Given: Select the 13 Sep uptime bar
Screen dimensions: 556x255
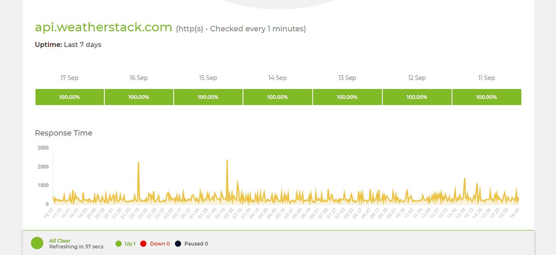Looking at the screenshot, I should coord(347,97).
